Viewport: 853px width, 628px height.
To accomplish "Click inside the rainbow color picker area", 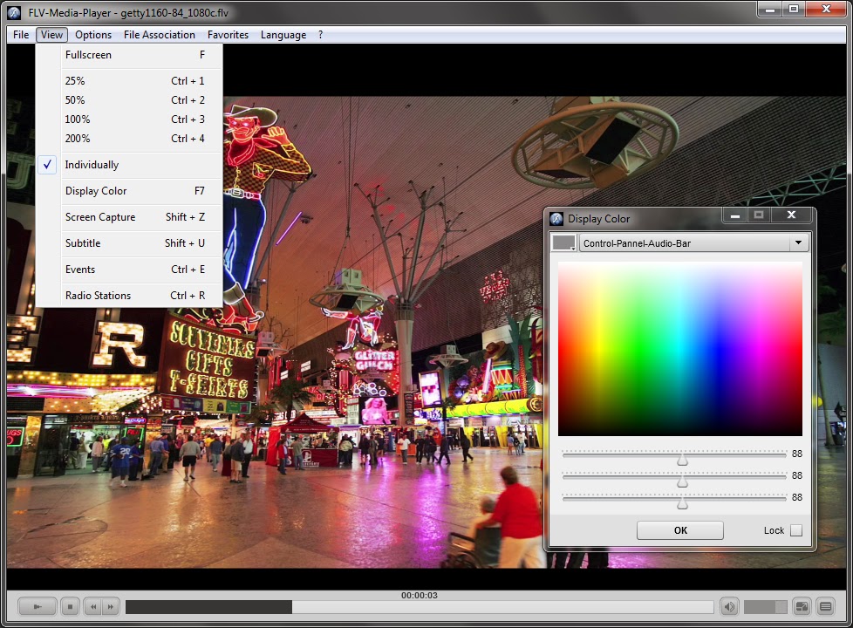I will click(x=679, y=348).
